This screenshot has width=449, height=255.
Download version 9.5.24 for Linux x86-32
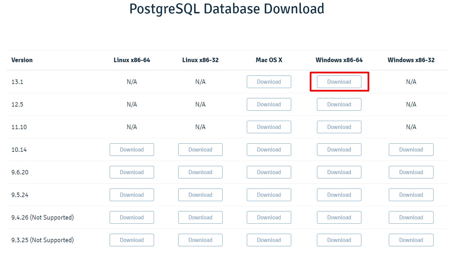pyautogui.click(x=200, y=195)
